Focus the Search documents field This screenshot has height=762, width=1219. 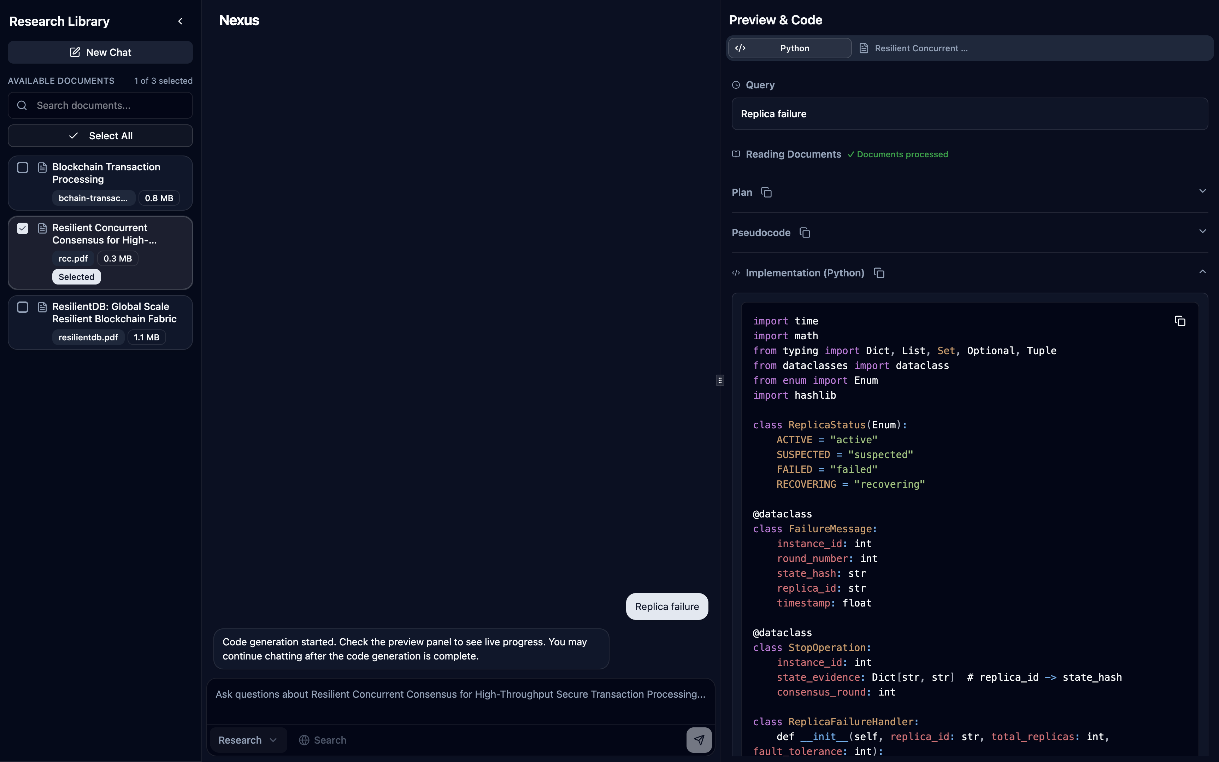[100, 105]
